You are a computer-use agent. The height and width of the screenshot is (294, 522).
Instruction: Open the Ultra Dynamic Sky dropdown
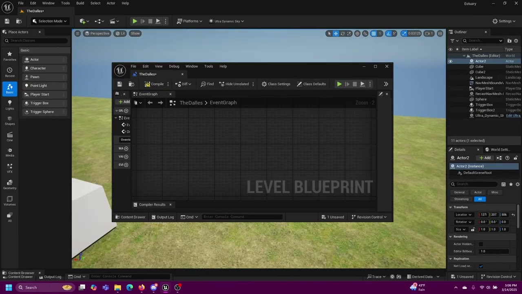226,21
